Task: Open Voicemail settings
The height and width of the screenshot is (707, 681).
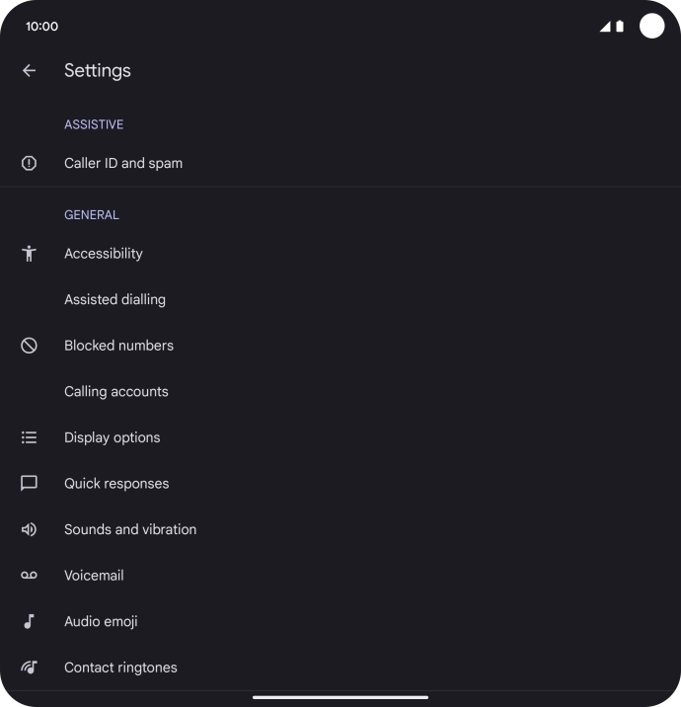Action: point(94,576)
